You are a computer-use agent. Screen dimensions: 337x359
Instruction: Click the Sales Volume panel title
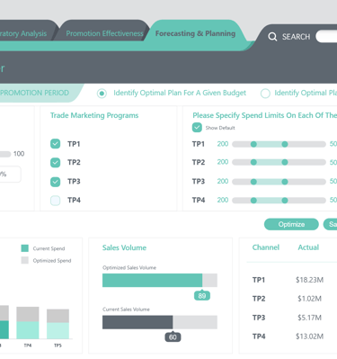[x=124, y=247]
